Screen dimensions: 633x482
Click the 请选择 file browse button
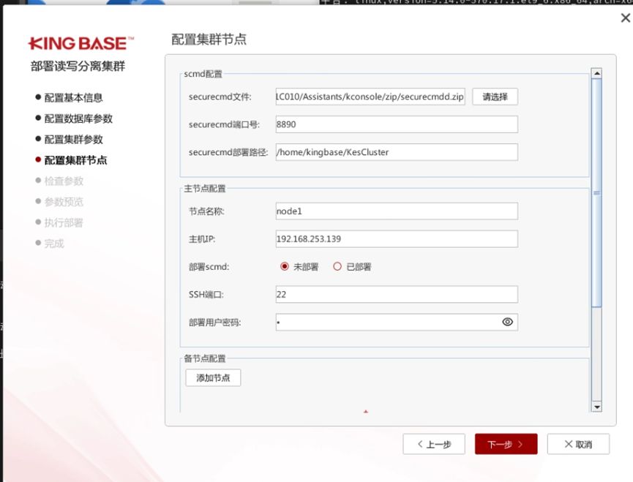pyautogui.click(x=495, y=97)
